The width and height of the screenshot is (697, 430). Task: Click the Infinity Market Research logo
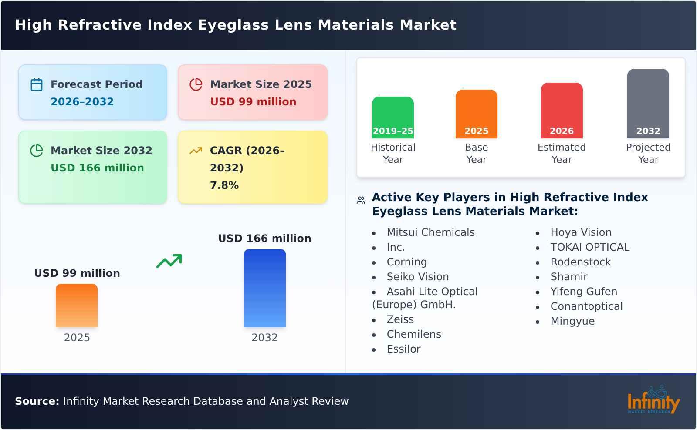[653, 401]
